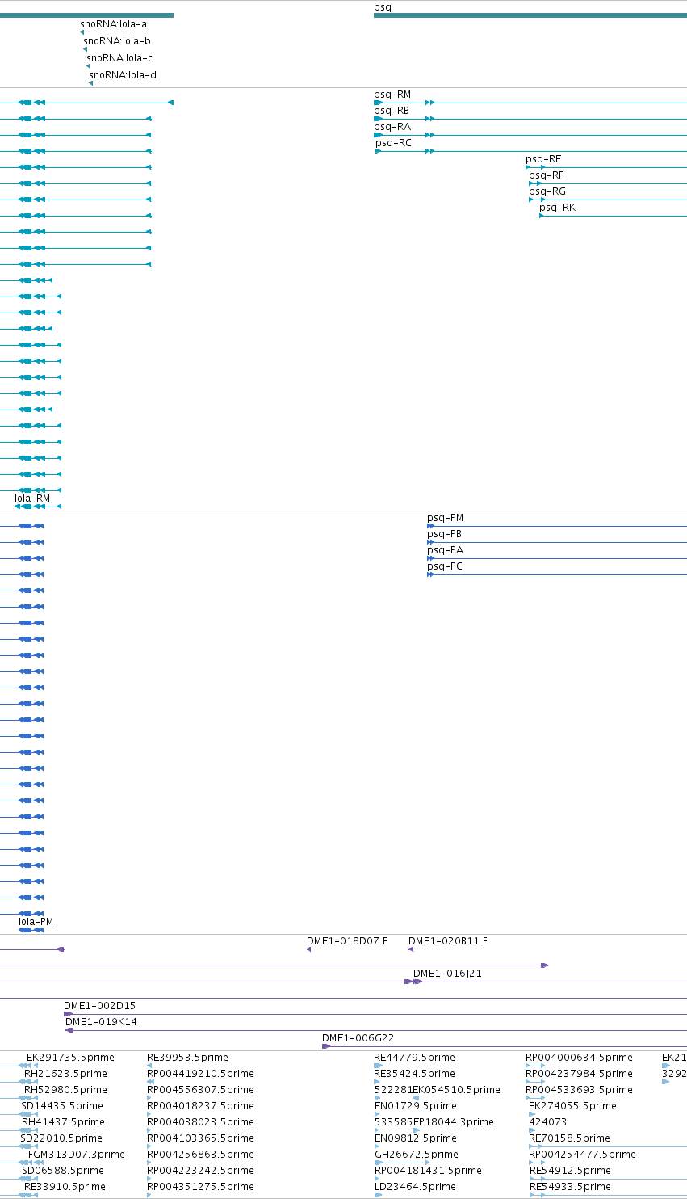Click EST LD23464.5prime

click(415, 1187)
